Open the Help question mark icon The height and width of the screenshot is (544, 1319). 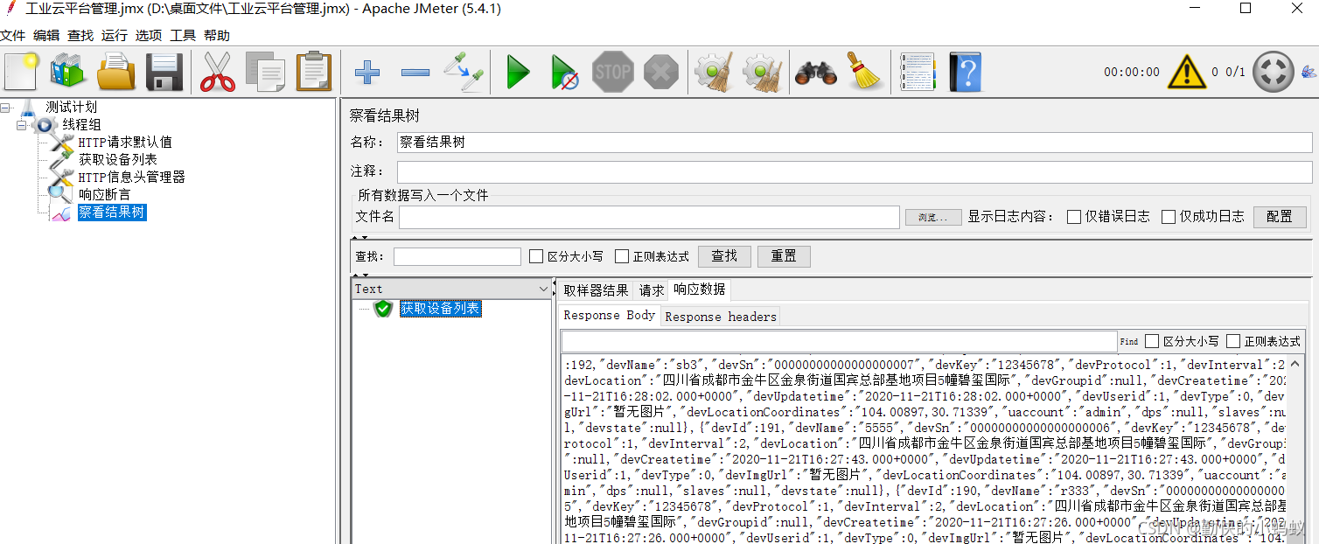[965, 72]
